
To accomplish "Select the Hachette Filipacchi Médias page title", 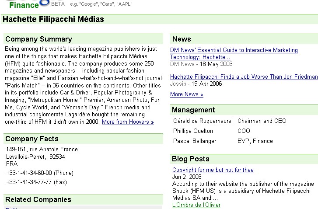I will coord(53,19).
